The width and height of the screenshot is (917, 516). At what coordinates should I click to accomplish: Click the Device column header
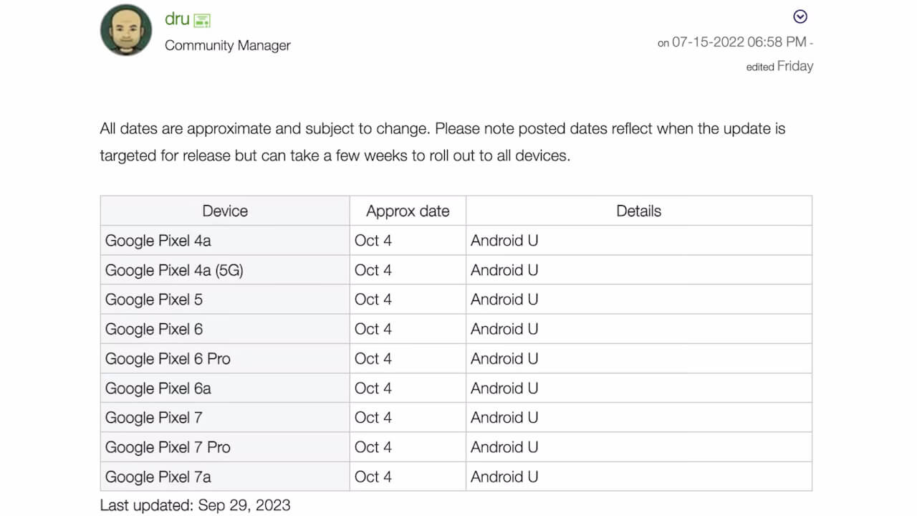(x=225, y=211)
